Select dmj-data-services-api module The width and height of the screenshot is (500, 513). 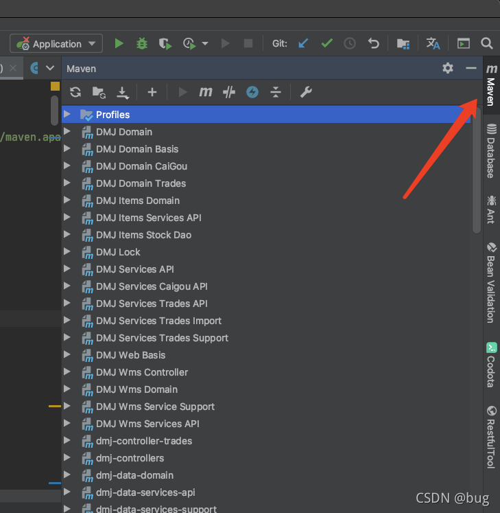tap(145, 492)
